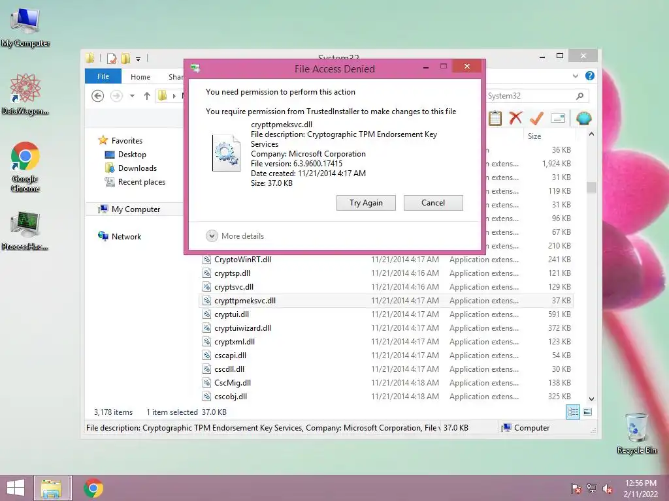Open DataWagon desktop shortcut
Image resolution: width=669 pixels, height=501 pixels.
click(x=25, y=94)
